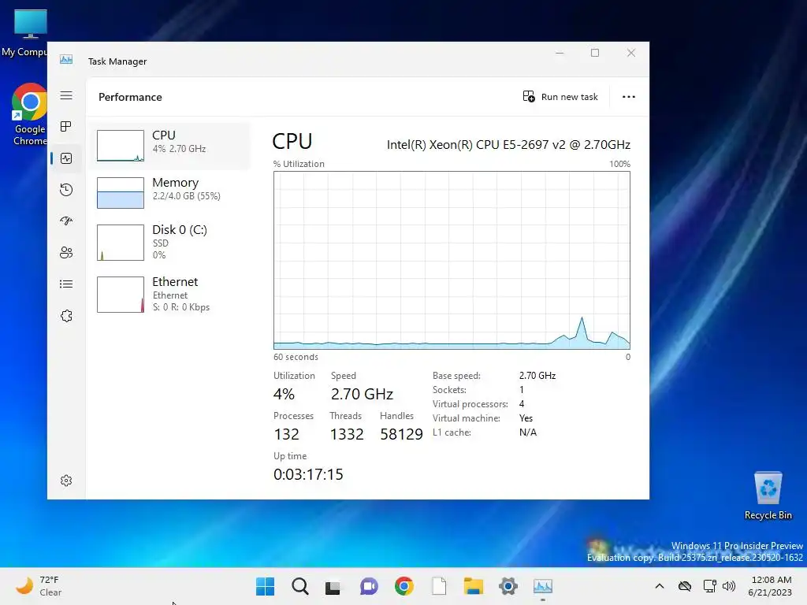
Task: Click the cloud sync tray icon
Action: tap(685, 586)
